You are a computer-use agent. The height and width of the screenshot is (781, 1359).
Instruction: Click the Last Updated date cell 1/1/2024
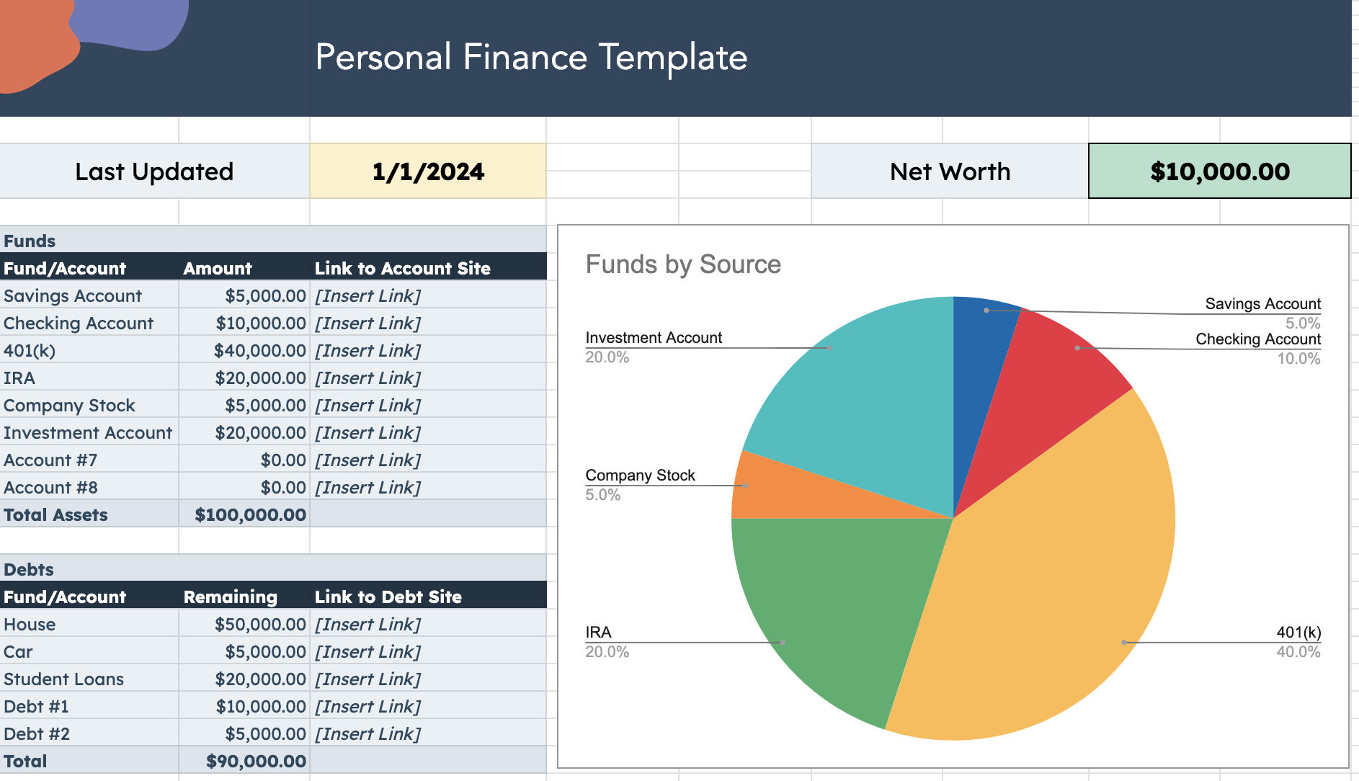[428, 171]
